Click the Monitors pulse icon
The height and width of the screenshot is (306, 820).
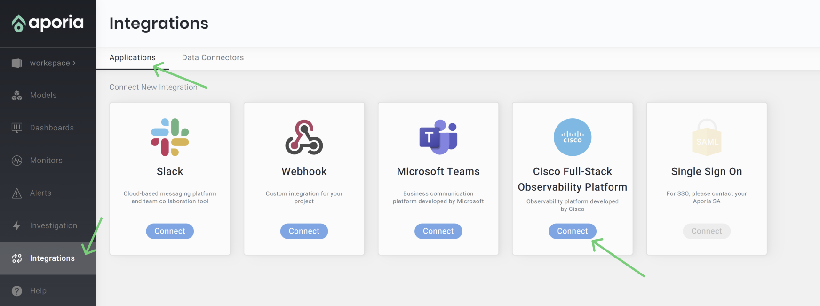tap(17, 161)
